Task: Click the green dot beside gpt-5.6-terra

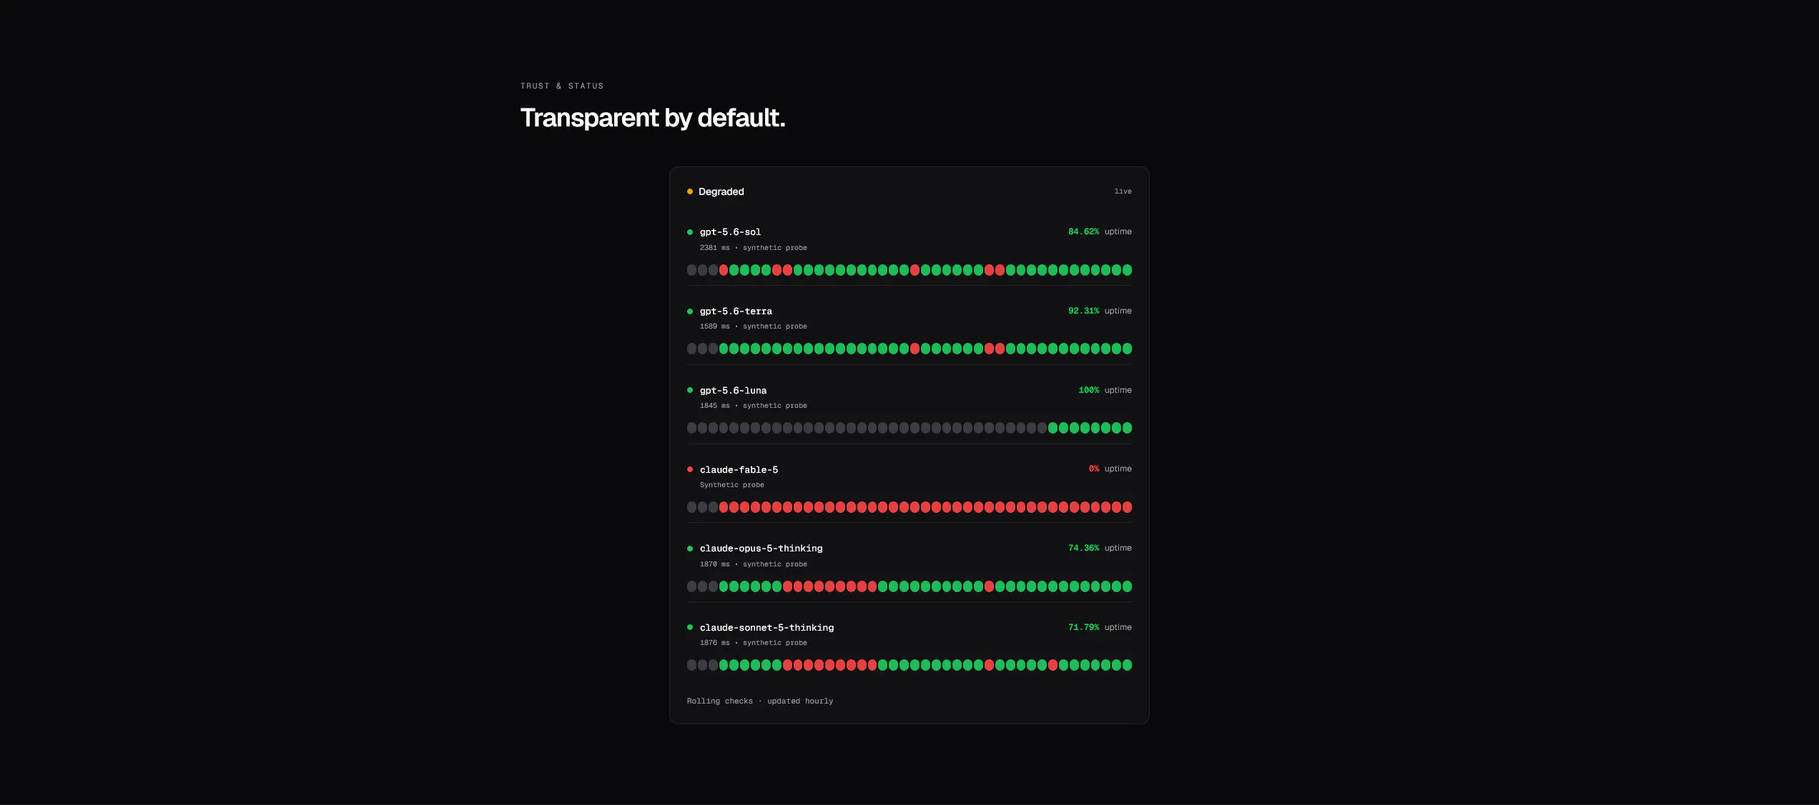Action: coord(690,311)
